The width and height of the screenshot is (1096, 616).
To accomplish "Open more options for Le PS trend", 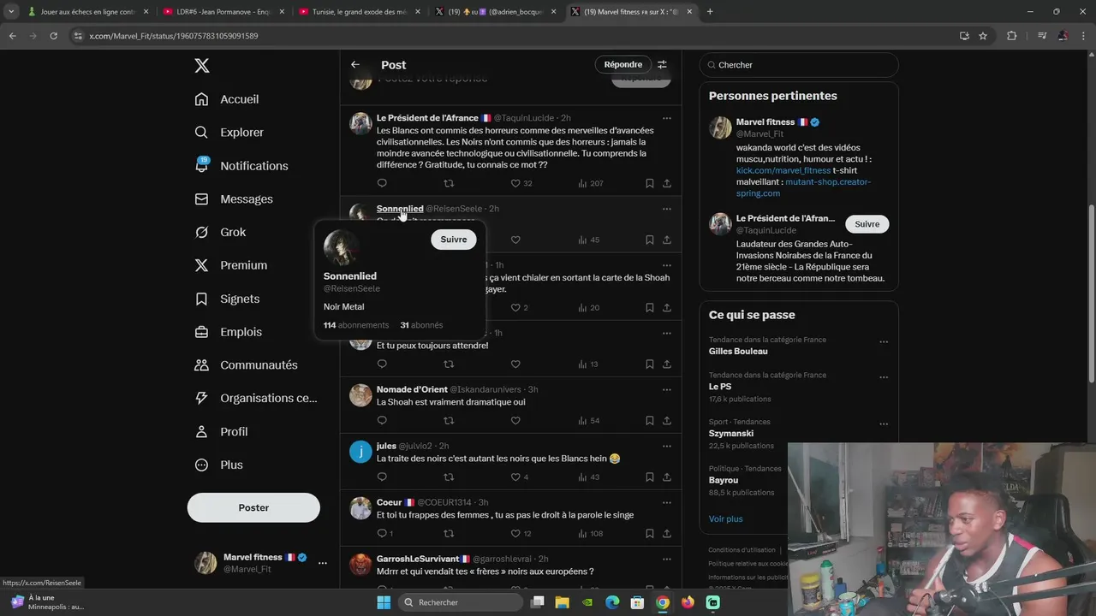I will [x=884, y=377].
